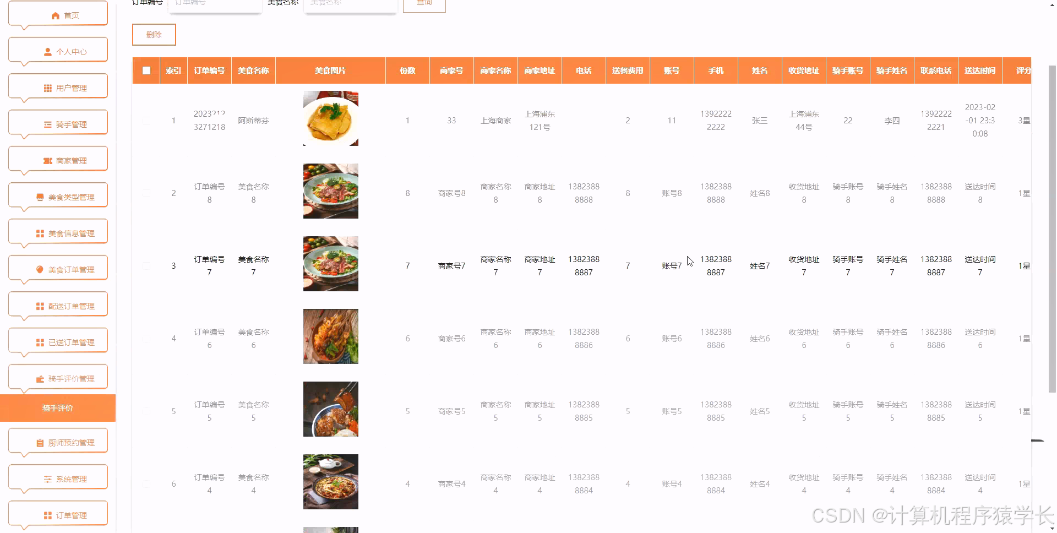Click the home icon beside 首页
This screenshot has width=1057, height=533.
pos(55,15)
